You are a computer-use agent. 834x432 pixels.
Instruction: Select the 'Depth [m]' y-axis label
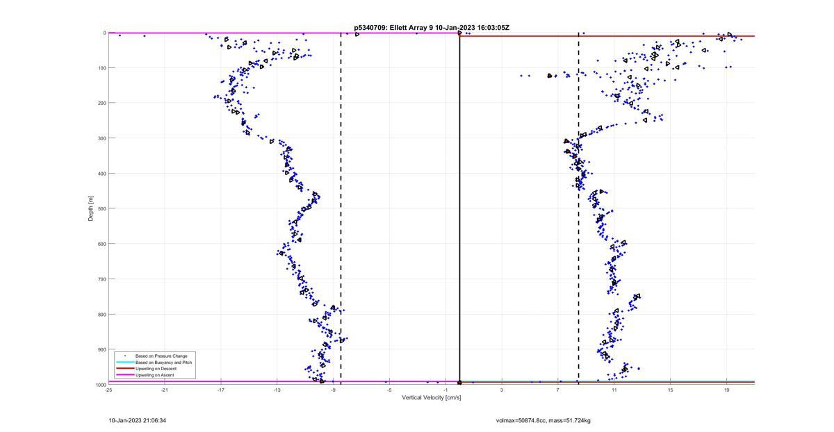tap(91, 208)
